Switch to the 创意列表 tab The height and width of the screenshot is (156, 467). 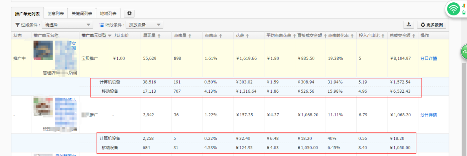point(56,13)
